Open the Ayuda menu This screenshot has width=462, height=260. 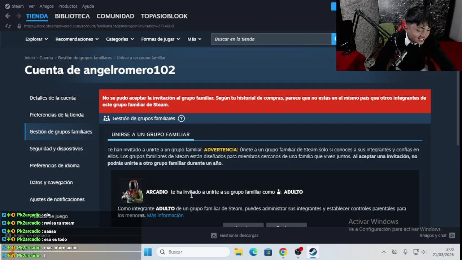(88, 6)
